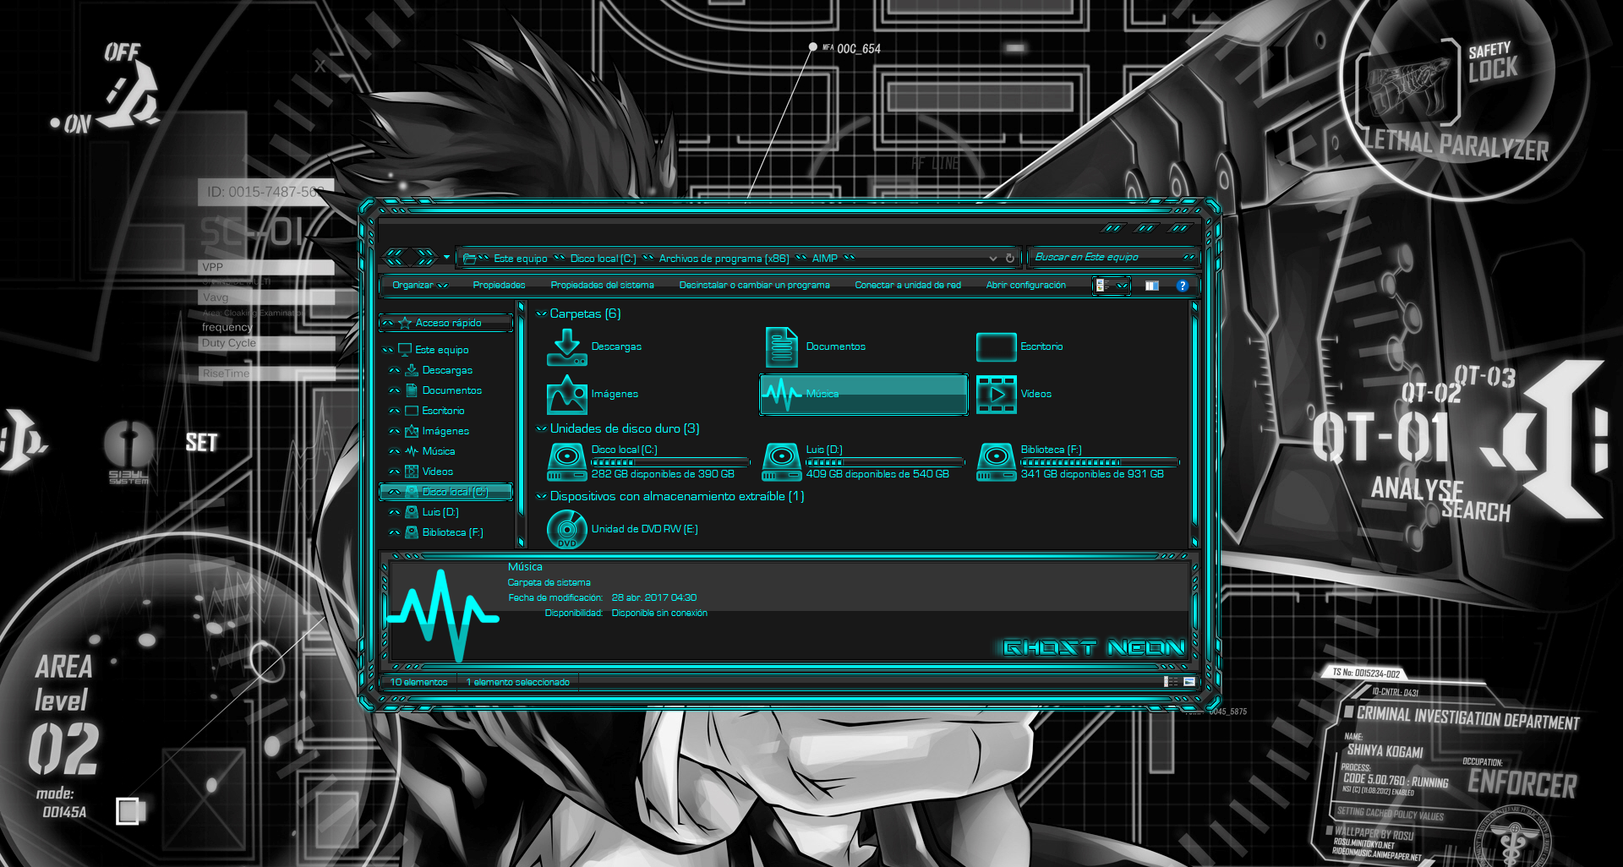Click Desinstalar o cambiar un programa

point(754,286)
